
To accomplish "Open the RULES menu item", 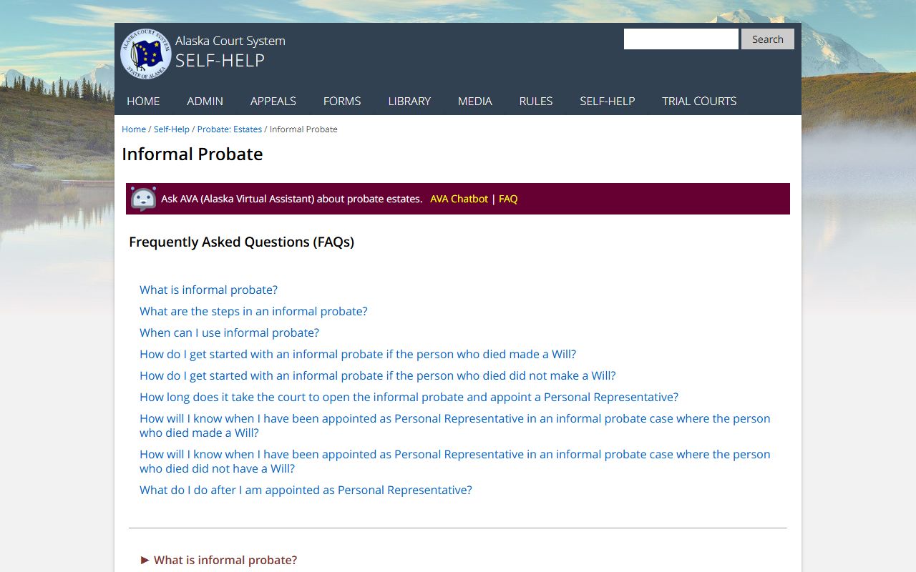I will [536, 101].
